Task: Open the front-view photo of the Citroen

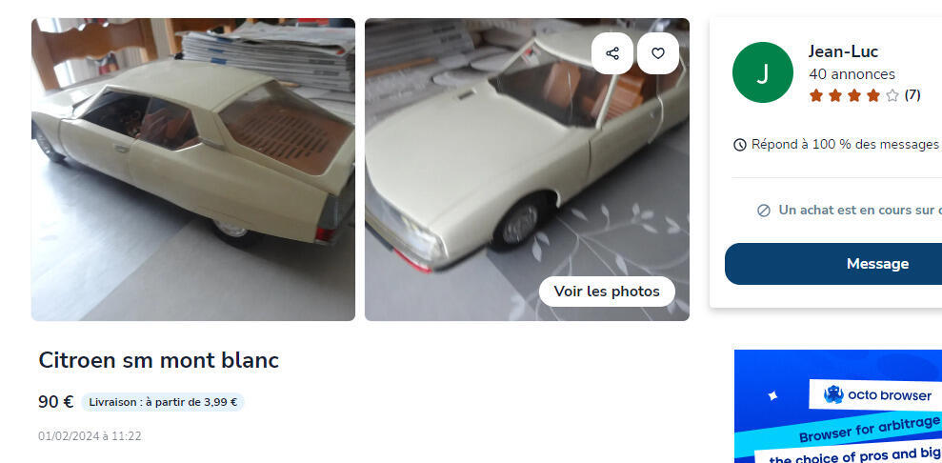Action: click(527, 170)
